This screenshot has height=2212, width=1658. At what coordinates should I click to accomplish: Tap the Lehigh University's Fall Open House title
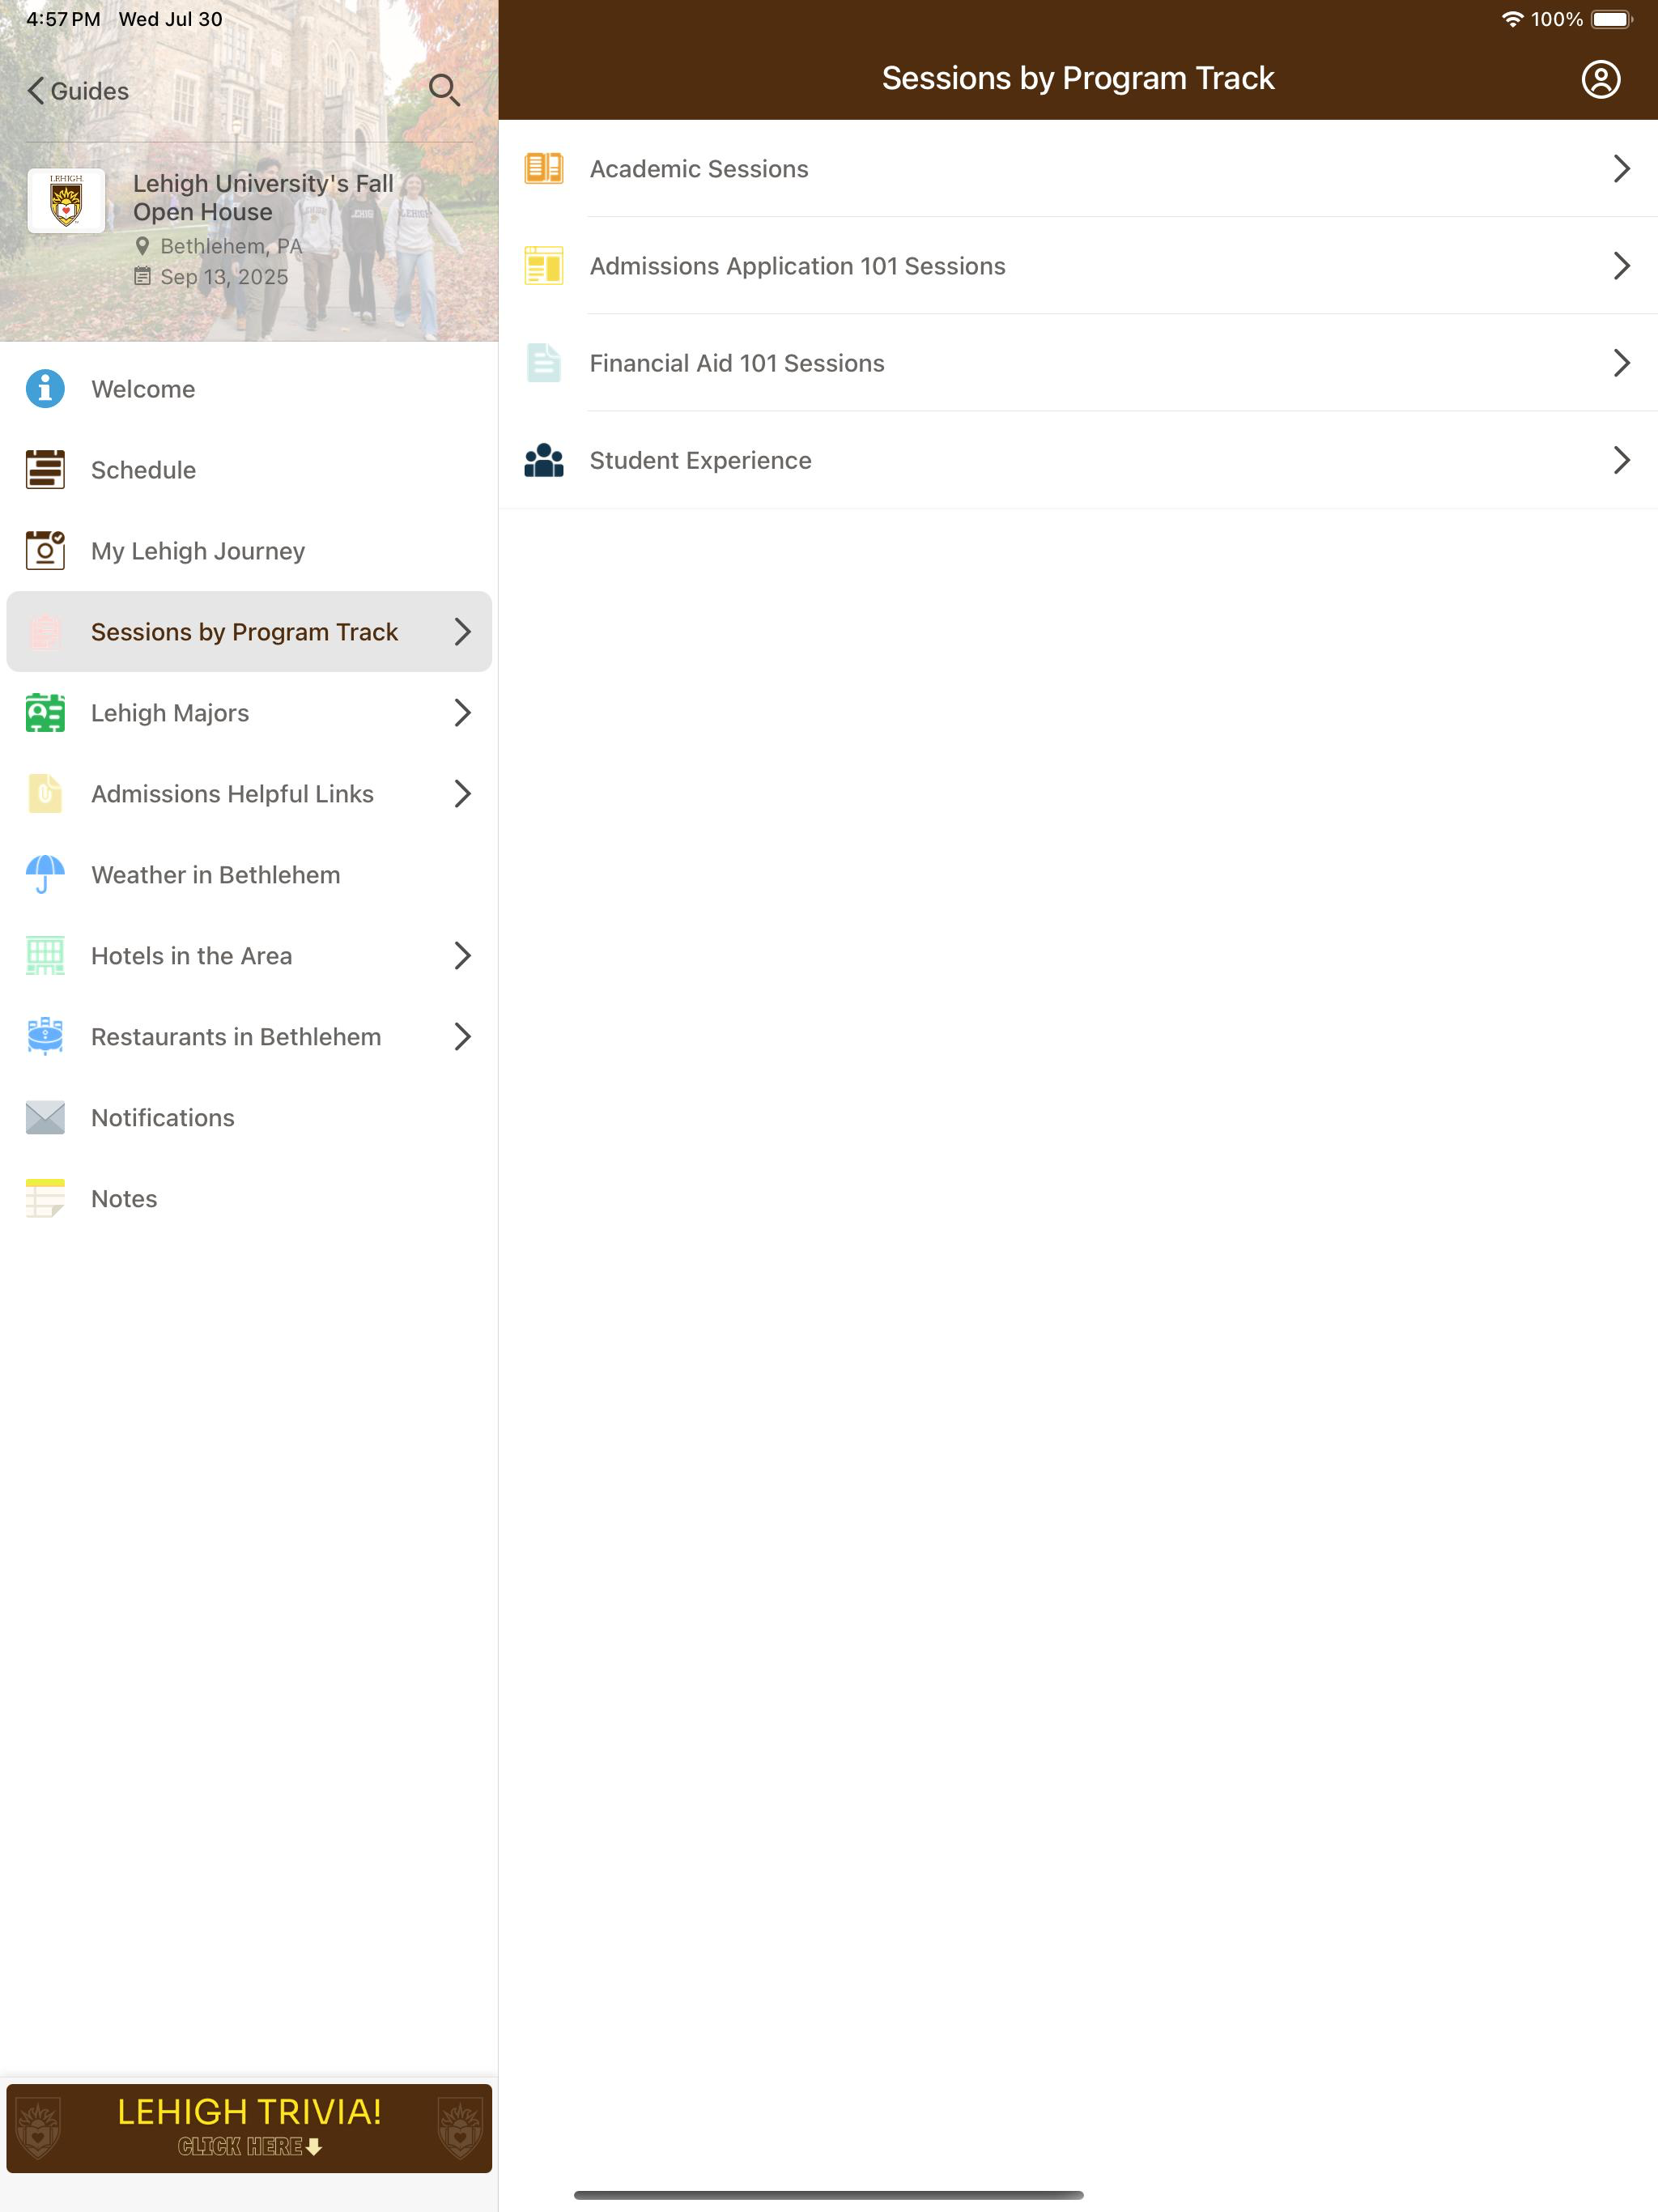263,197
